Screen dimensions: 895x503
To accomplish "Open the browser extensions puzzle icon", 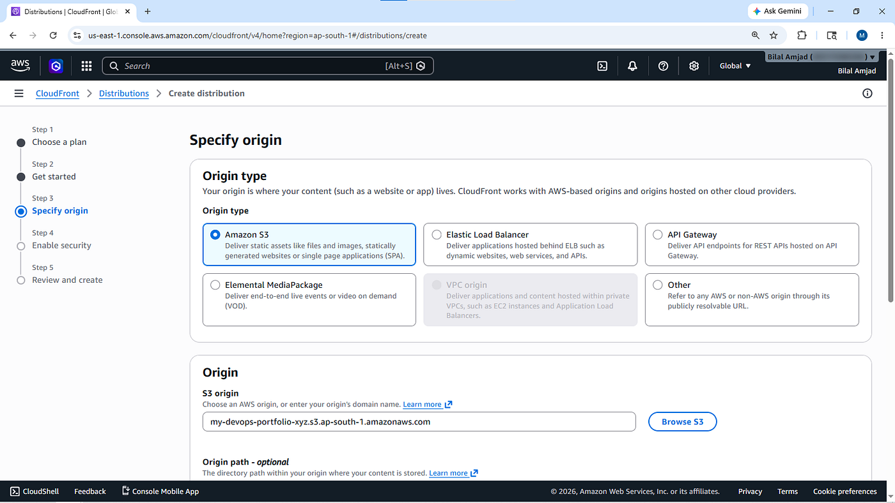I will pos(802,36).
